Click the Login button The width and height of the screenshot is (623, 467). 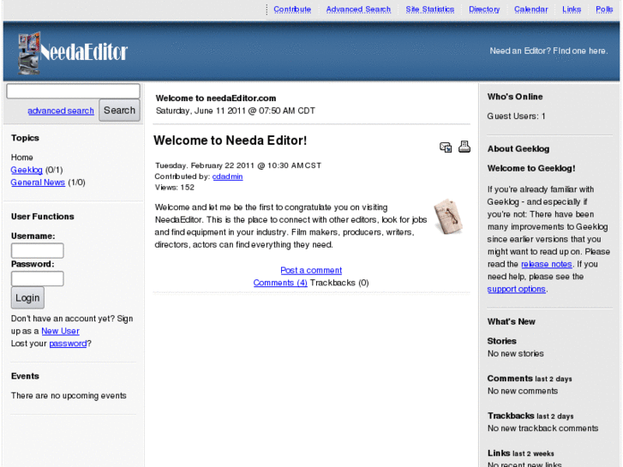[x=27, y=297]
